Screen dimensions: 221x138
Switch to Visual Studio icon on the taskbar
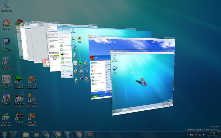[x=90, y=135]
